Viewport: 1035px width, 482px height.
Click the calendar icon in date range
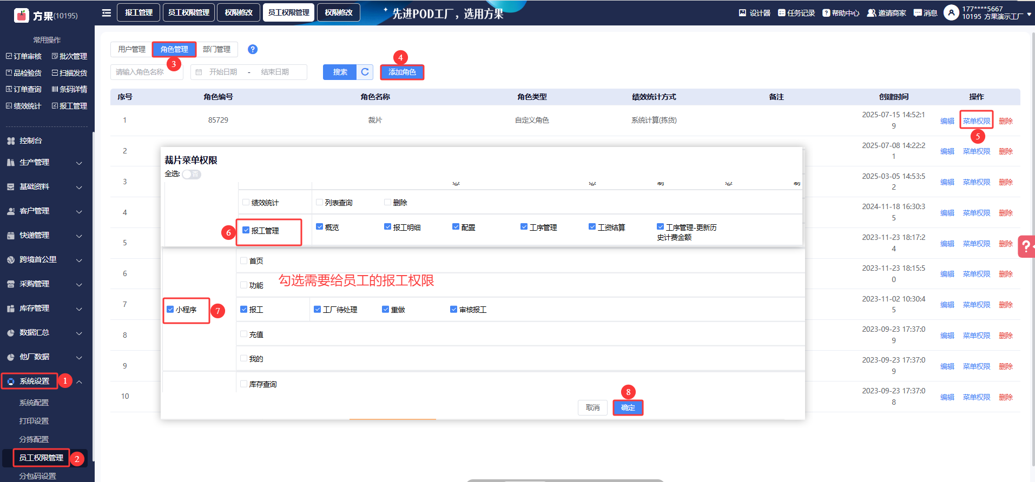coord(199,72)
